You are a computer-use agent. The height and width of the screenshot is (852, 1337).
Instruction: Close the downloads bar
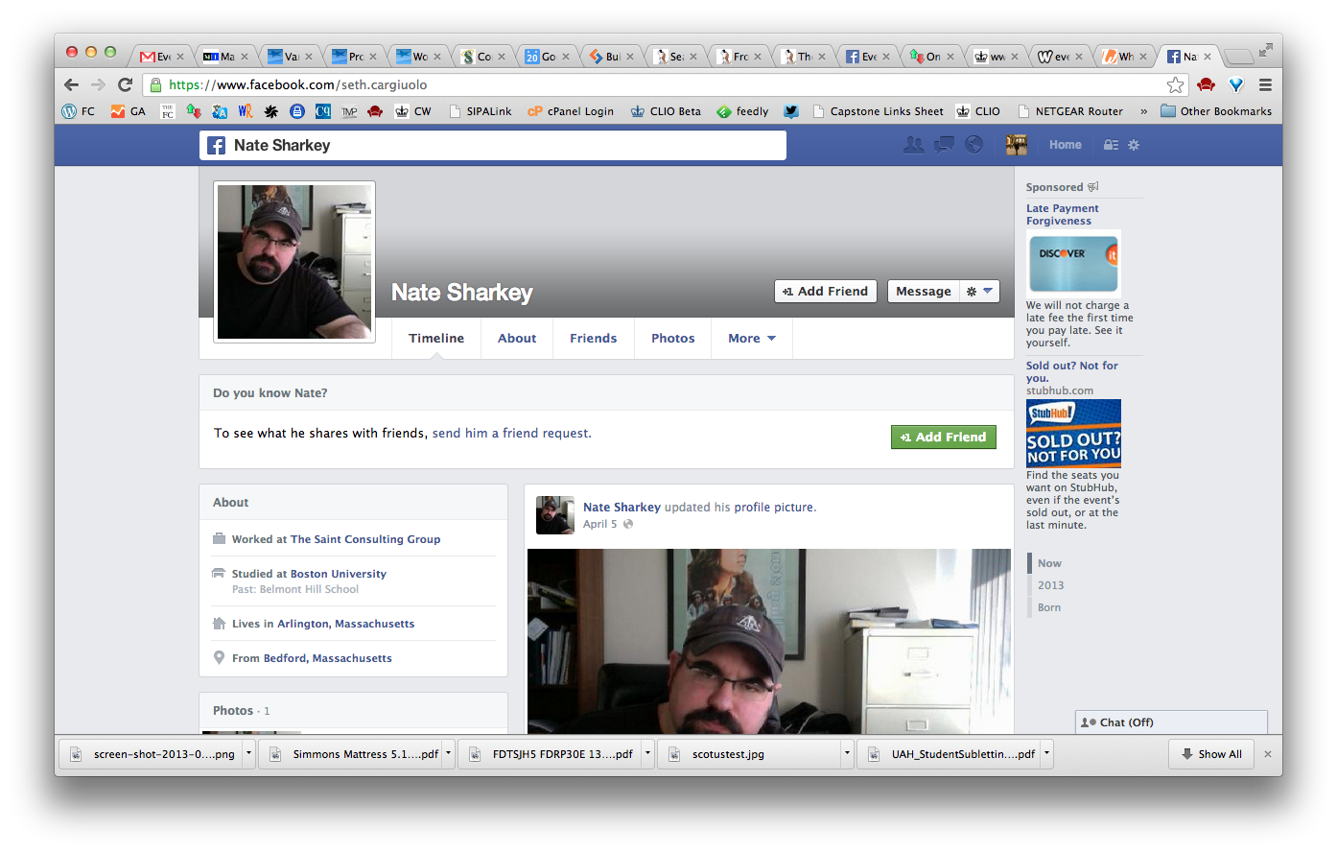1267,754
